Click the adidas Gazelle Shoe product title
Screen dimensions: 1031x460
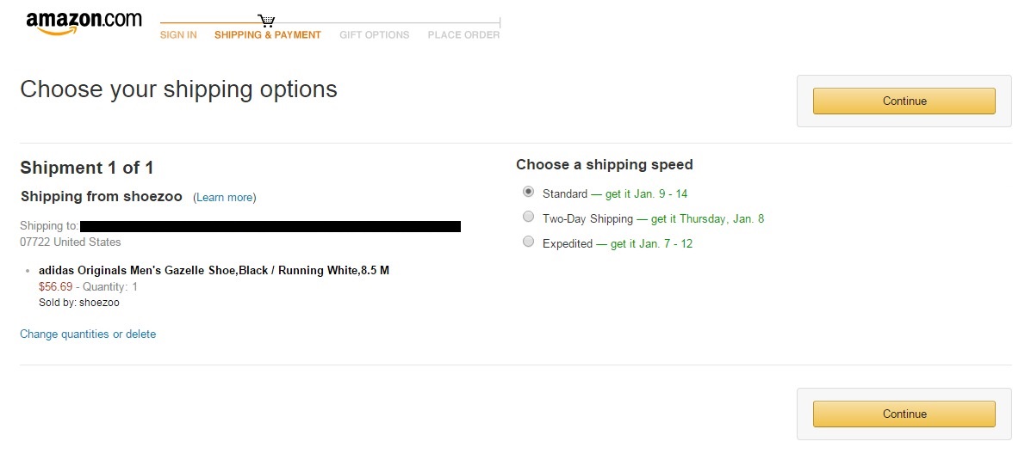(x=214, y=271)
